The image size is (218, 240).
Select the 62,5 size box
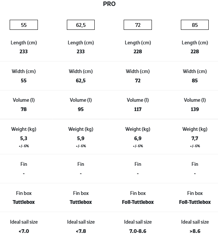81,25
